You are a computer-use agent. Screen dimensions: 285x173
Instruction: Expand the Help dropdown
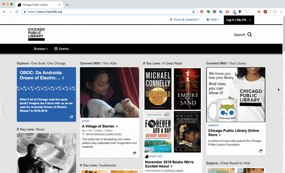point(213,19)
